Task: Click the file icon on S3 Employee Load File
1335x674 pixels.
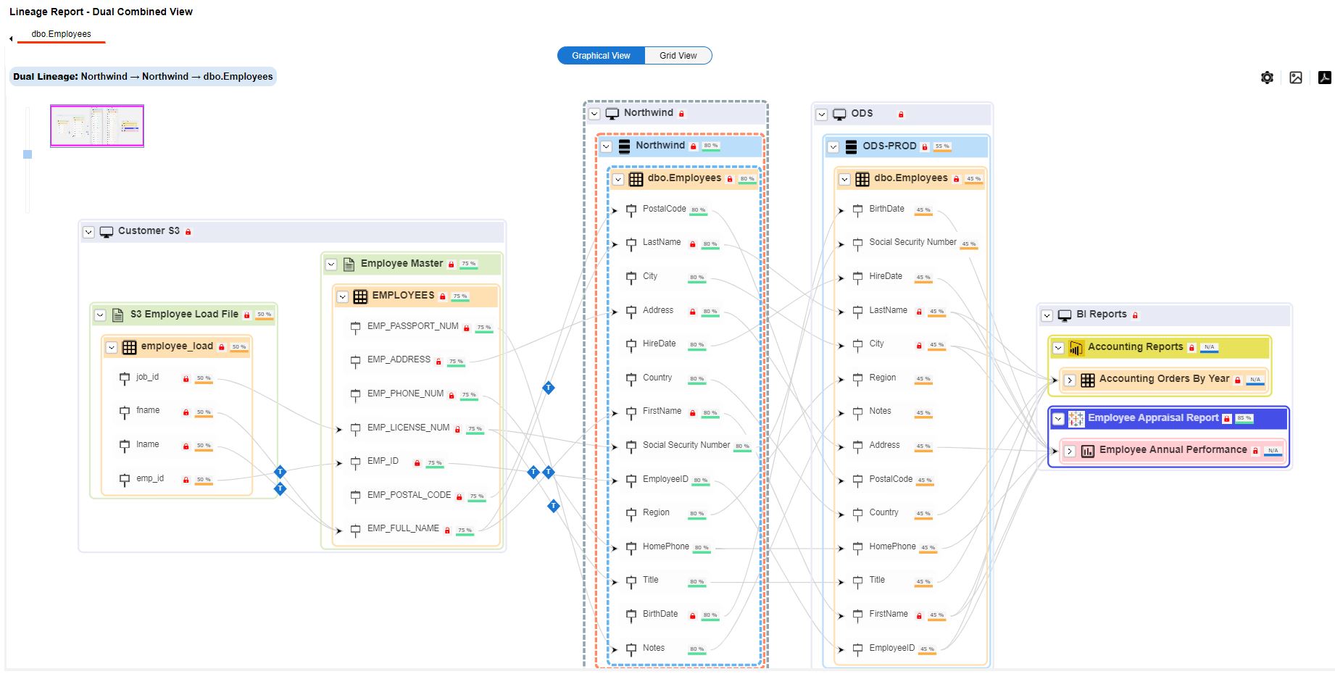Action: (x=117, y=314)
